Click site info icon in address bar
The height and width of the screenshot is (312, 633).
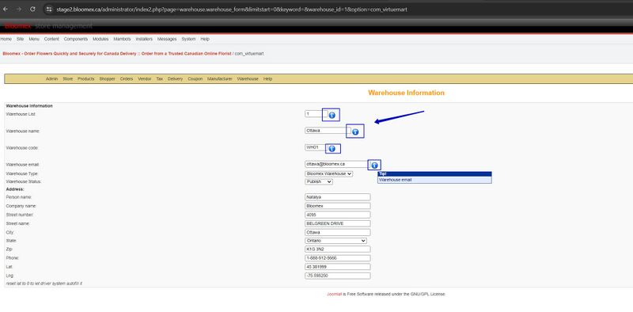pos(49,9)
